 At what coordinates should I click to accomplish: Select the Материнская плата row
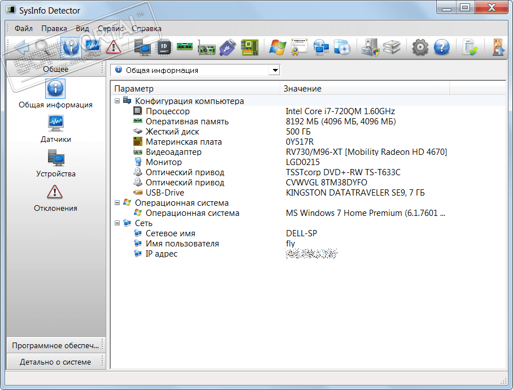coord(307,142)
